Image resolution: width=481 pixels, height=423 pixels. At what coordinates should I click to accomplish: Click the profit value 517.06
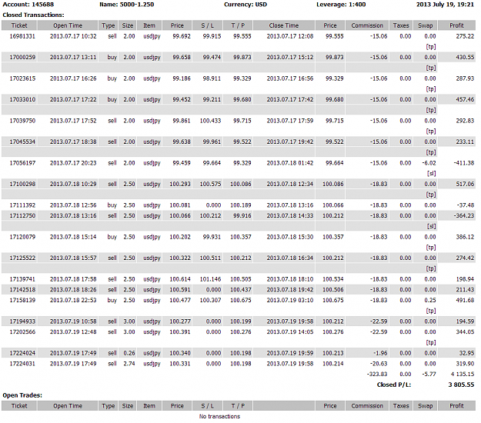click(465, 185)
